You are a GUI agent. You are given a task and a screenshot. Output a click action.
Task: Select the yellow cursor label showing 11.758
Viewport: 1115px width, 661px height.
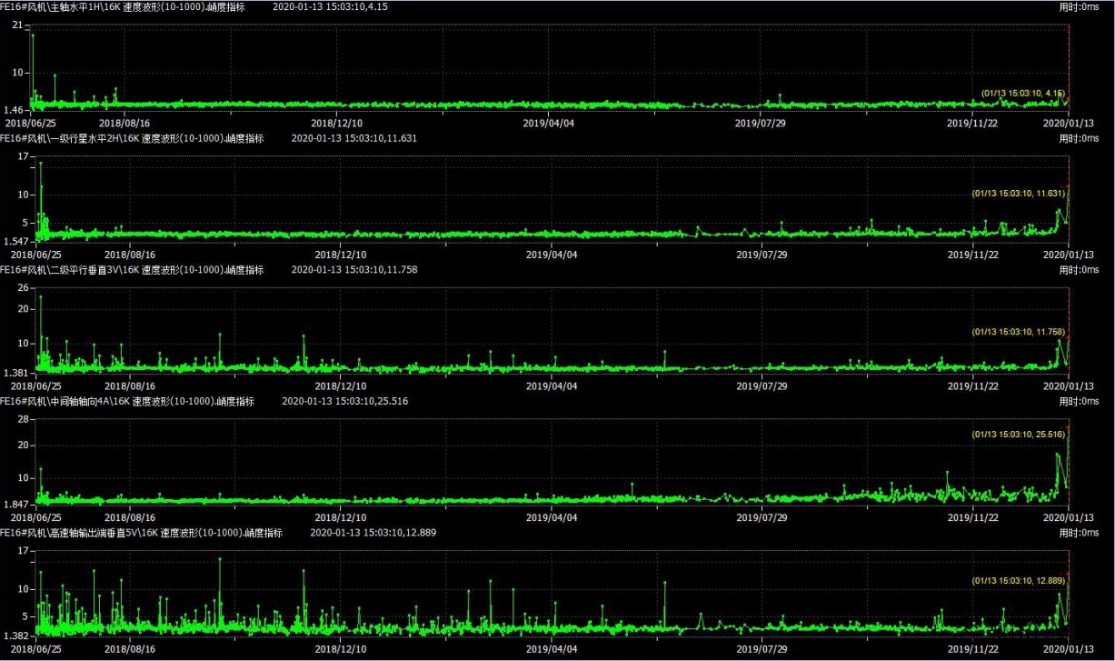pyautogui.click(x=1018, y=332)
